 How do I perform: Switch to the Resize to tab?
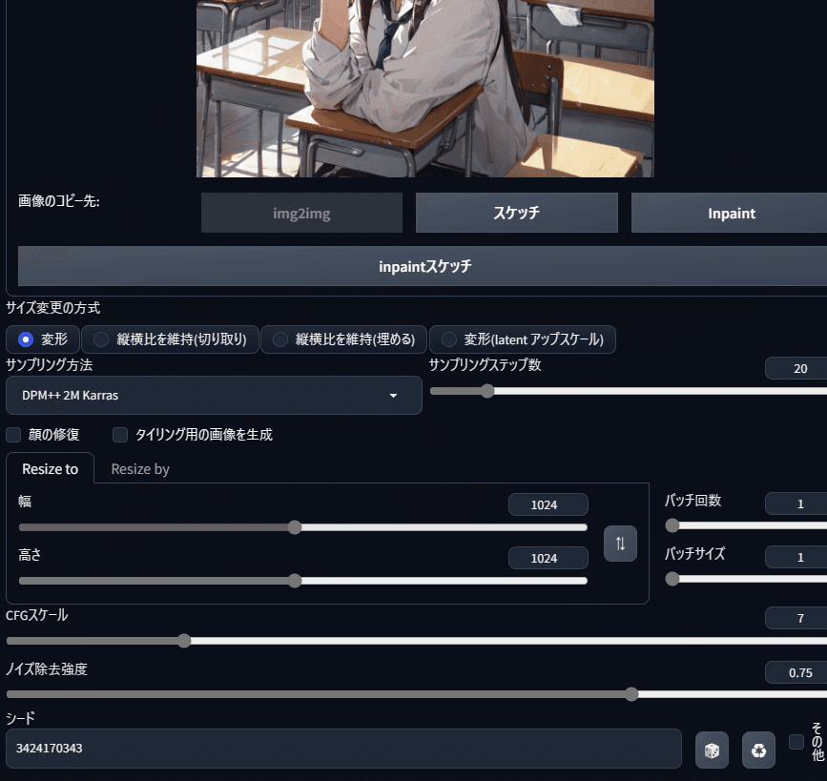[51, 469]
